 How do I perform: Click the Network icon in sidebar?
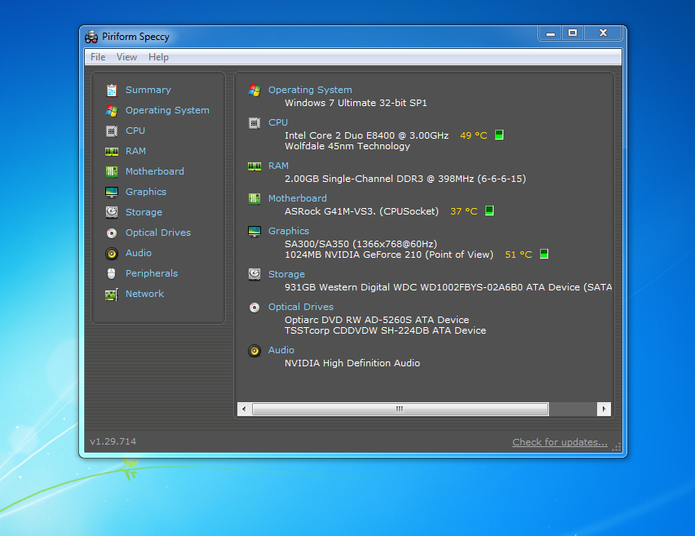[x=112, y=294]
